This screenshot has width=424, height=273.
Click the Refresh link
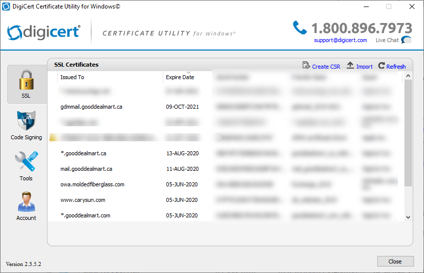click(396, 67)
